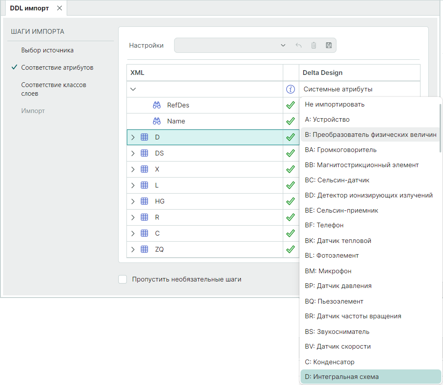443x385 pixels.
Task: Pick BM: Микрофон from the dropdown list
Action: click(328, 271)
